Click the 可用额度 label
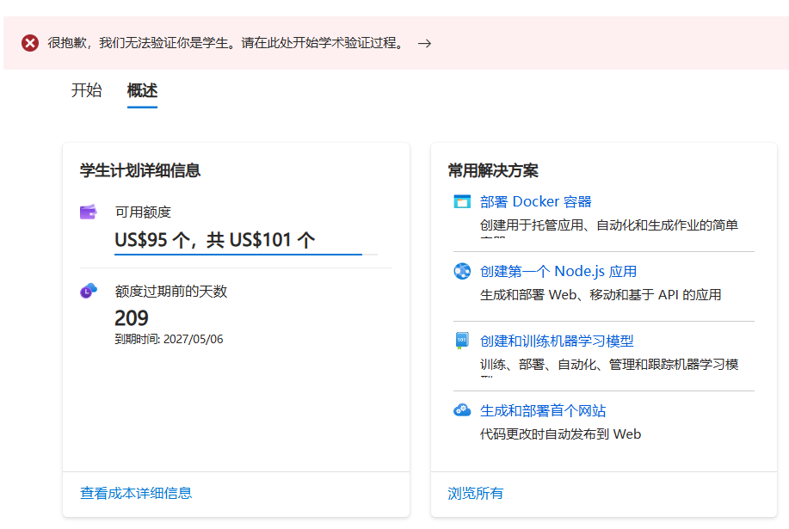 [x=143, y=212]
